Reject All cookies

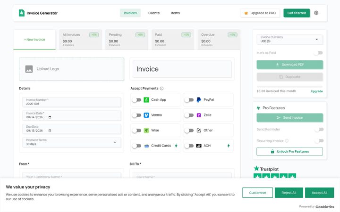(289, 193)
